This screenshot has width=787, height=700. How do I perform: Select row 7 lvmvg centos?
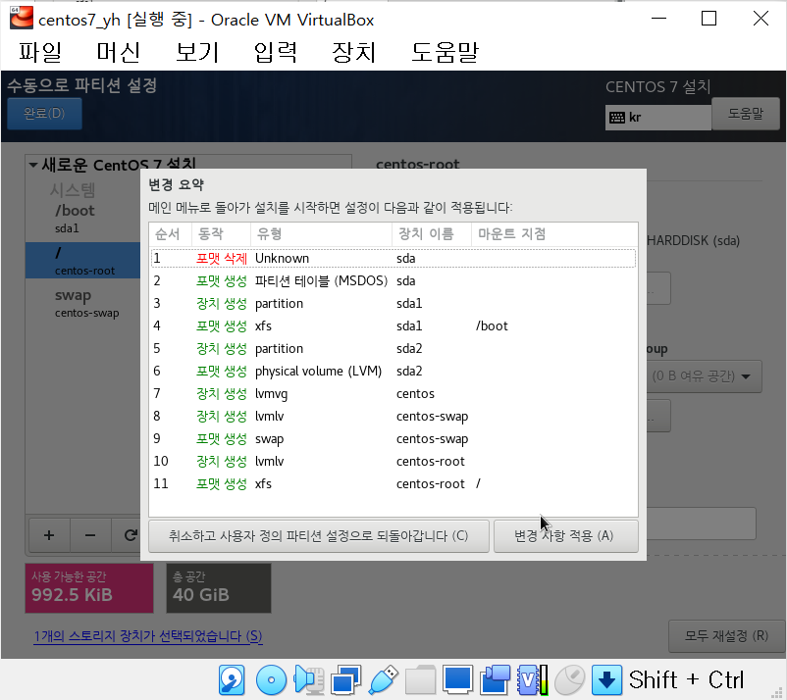393,393
